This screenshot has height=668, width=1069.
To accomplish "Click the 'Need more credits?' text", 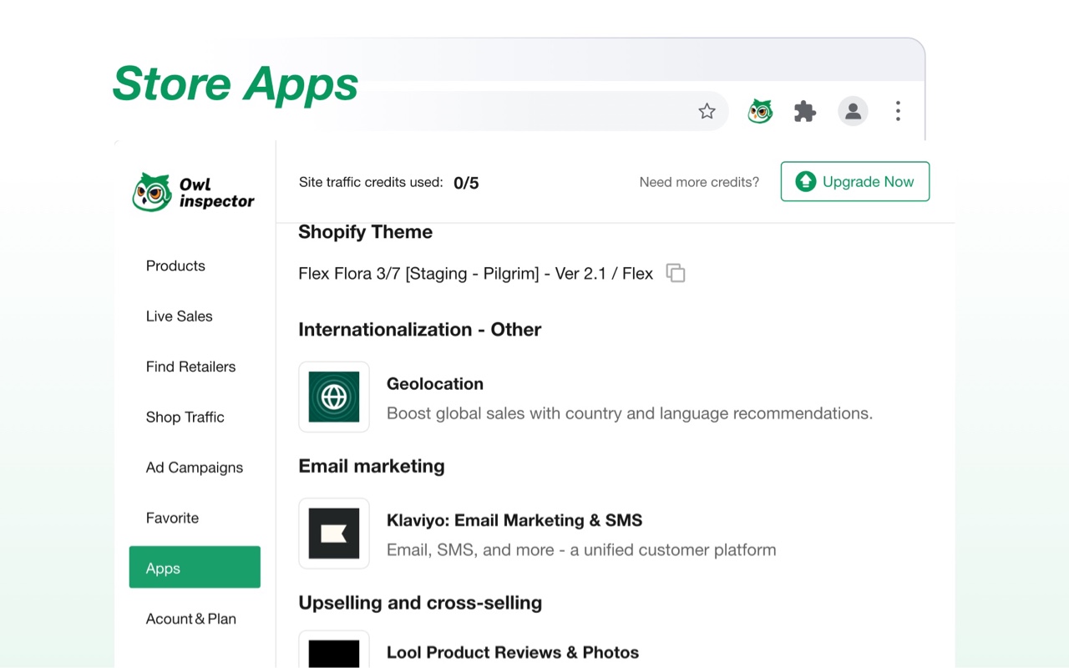I will (x=700, y=182).
